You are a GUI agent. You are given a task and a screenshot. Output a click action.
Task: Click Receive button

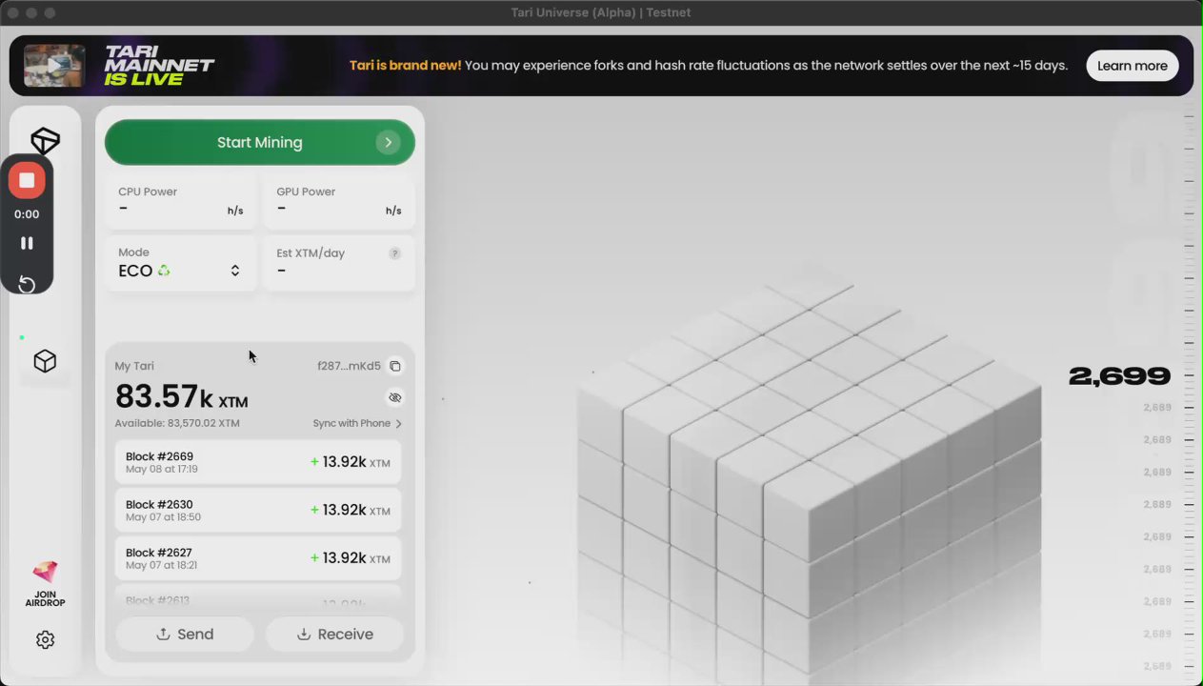[x=334, y=635]
